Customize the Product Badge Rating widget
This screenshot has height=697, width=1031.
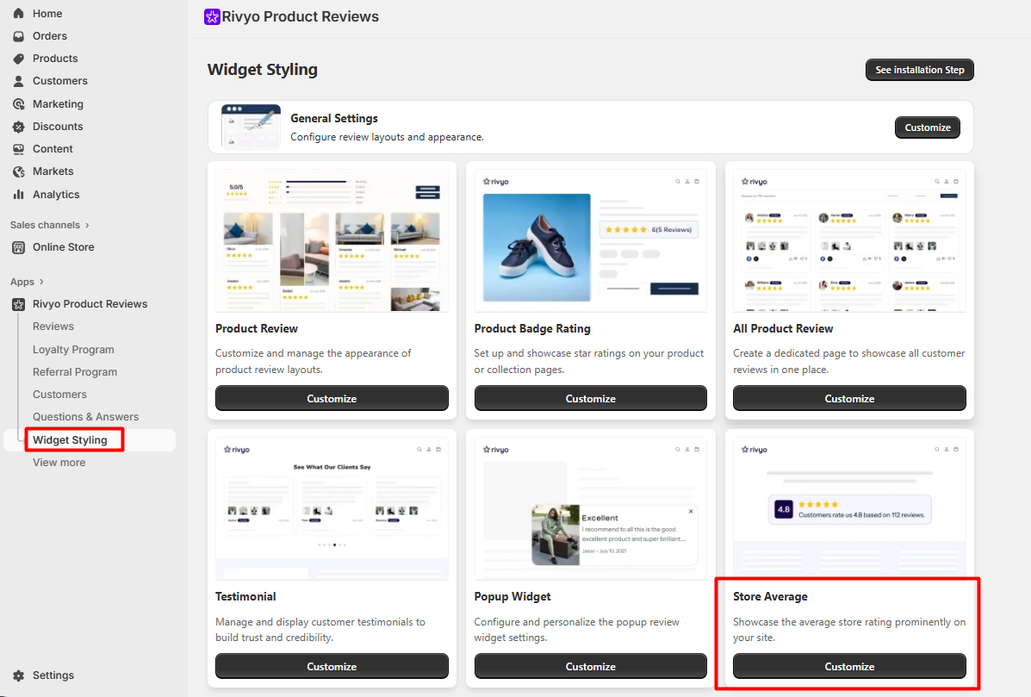click(x=591, y=399)
